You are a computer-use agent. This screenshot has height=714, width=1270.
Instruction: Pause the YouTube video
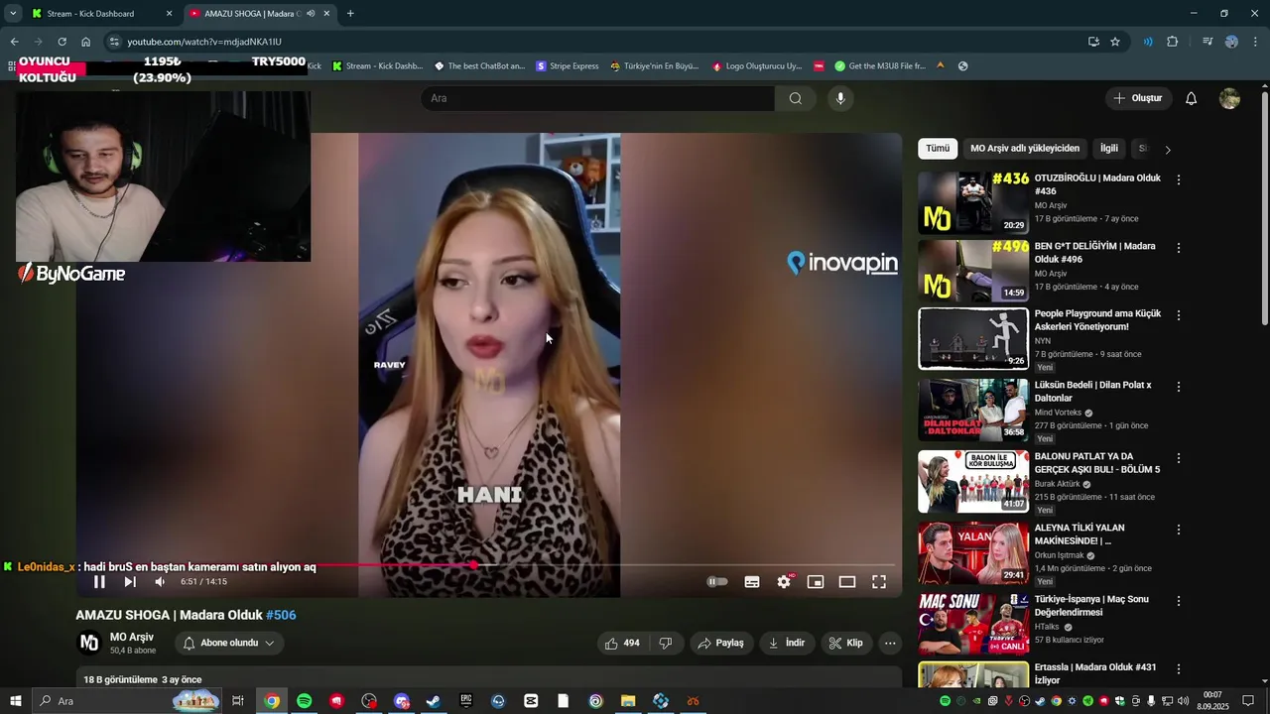pyautogui.click(x=99, y=582)
